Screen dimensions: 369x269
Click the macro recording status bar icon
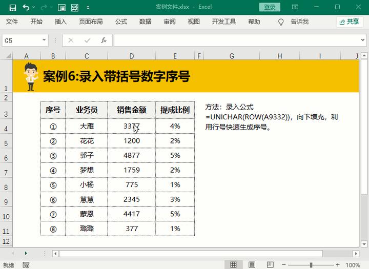26,265
